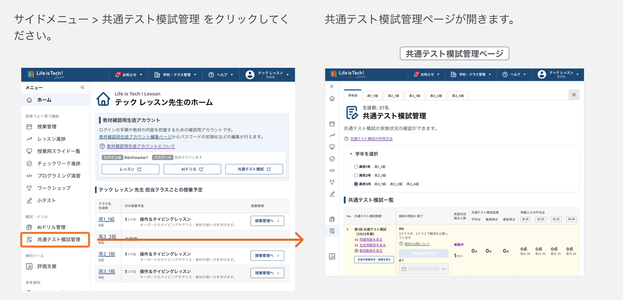Click the code brackets icon in collapsed sidebar
623x300 pixels.
pos(332,170)
